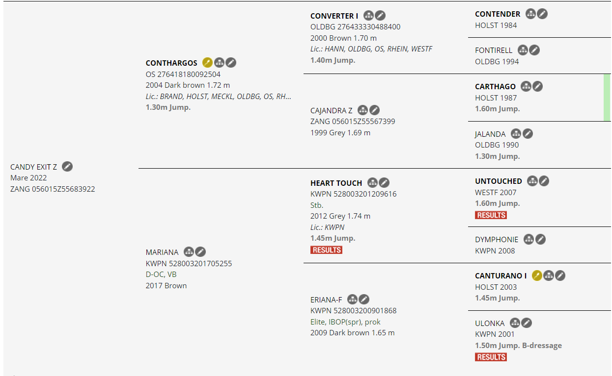Click the gold semen icon beside CANTURANO I
The image size is (612, 376).
(537, 276)
